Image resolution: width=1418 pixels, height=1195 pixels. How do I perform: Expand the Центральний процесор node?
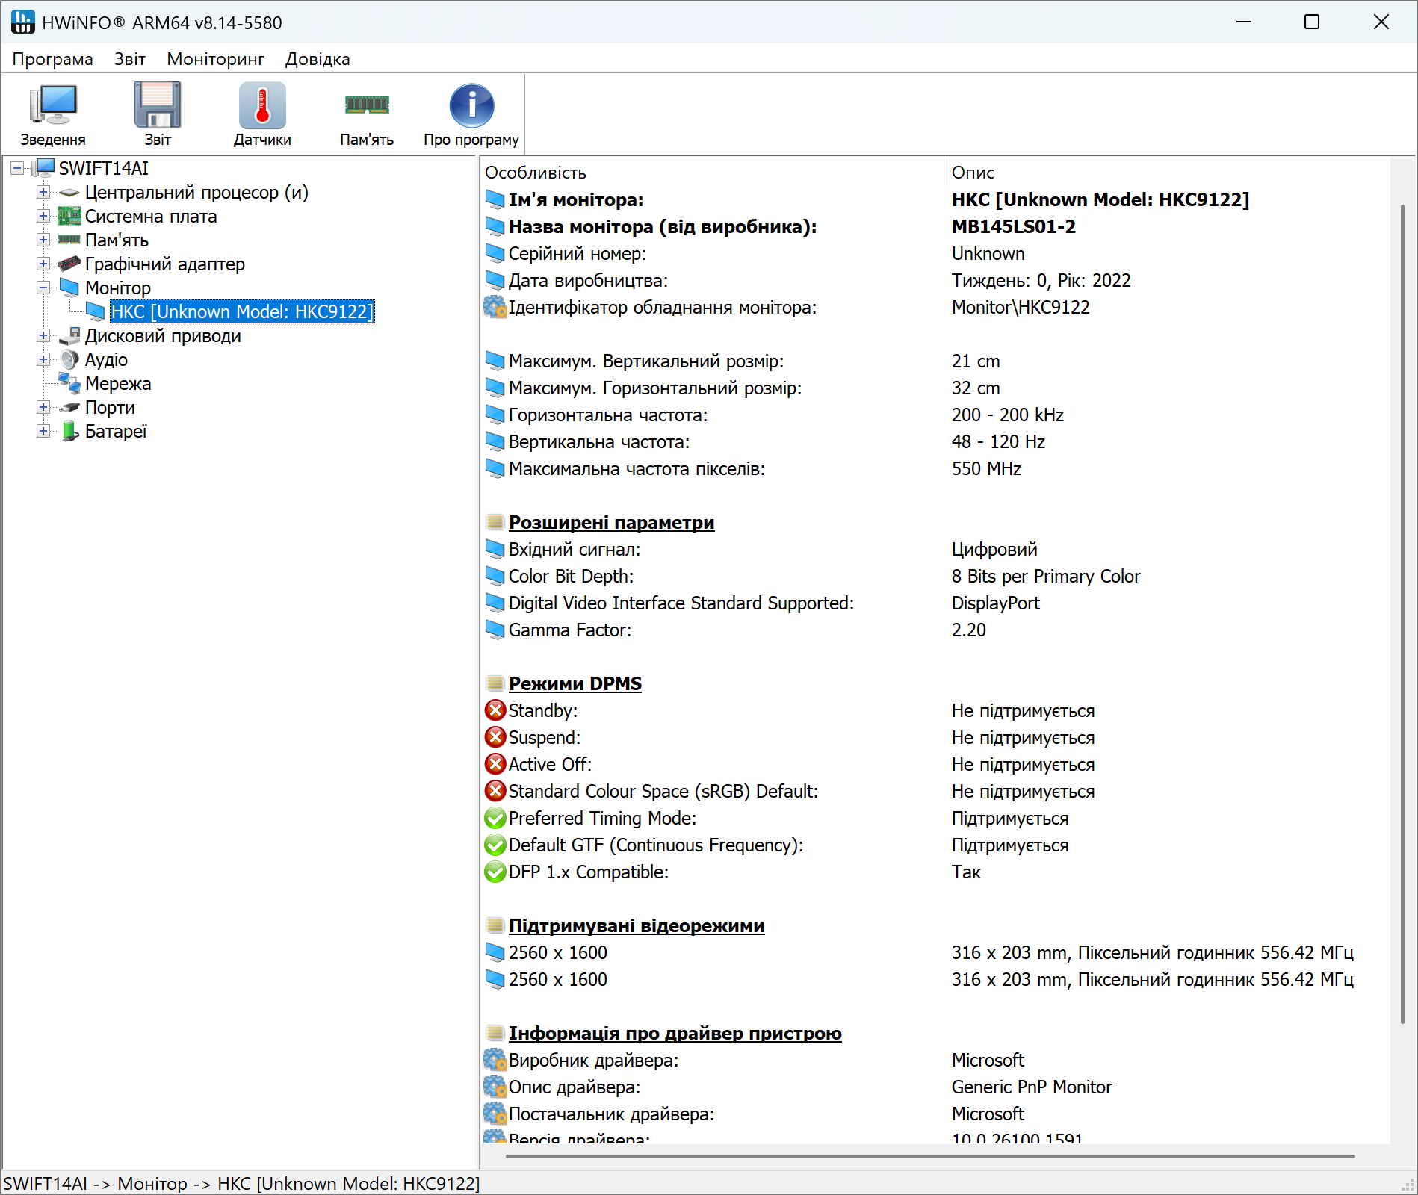43,192
